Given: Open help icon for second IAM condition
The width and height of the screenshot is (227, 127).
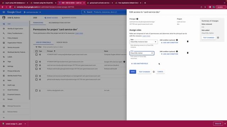Looking at the screenshot, I should (177, 51).
